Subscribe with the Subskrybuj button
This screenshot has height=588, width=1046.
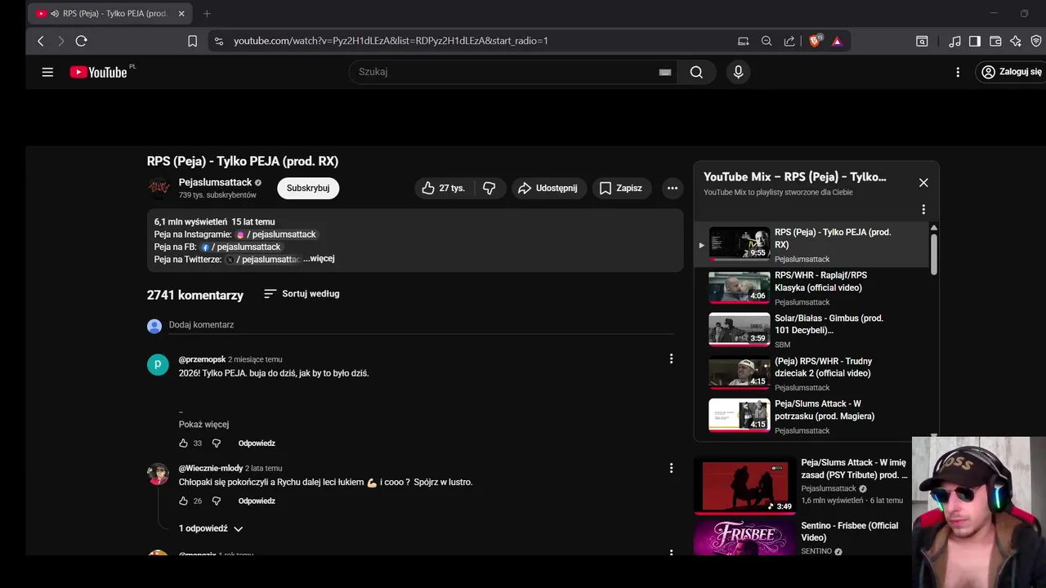[x=308, y=188]
